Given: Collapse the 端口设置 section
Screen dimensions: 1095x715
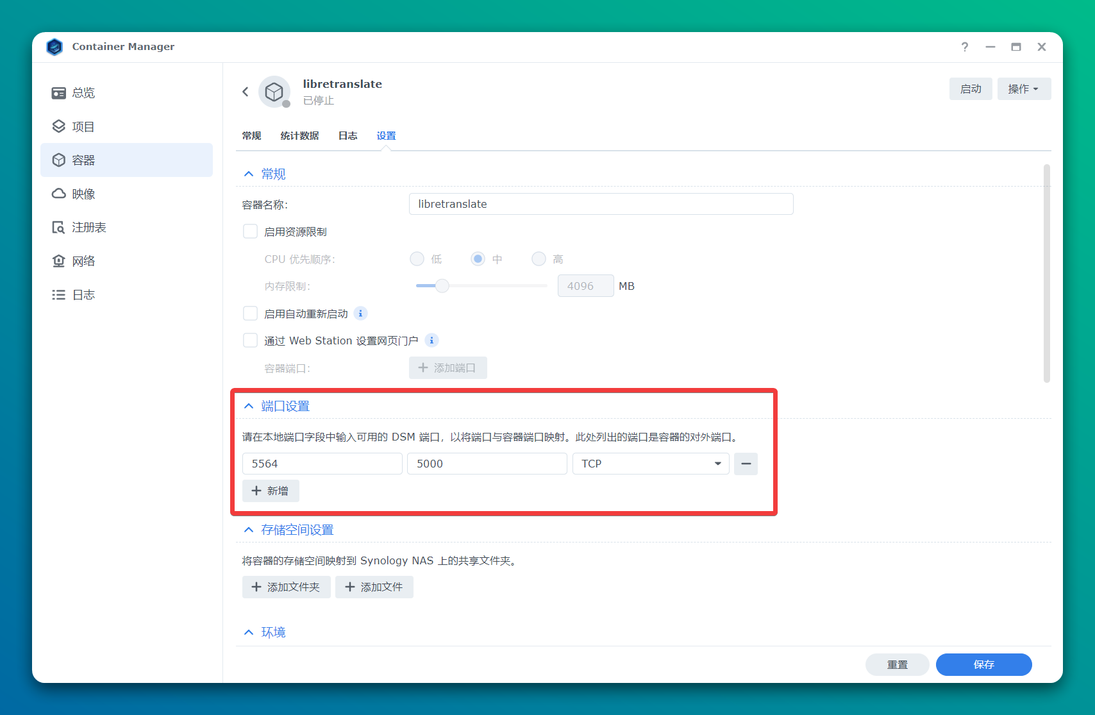Looking at the screenshot, I should [x=249, y=406].
